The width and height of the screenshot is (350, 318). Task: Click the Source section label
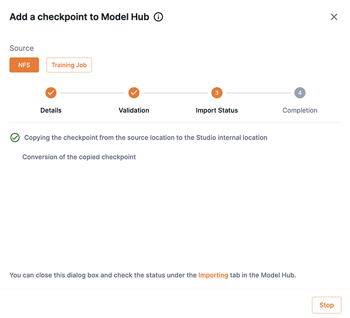click(22, 48)
